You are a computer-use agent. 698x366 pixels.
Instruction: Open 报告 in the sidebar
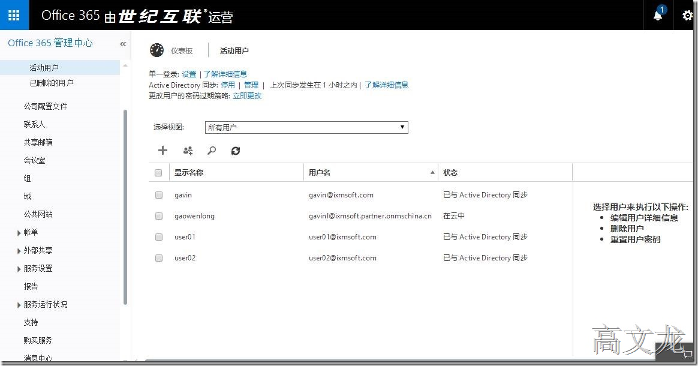pyautogui.click(x=31, y=286)
